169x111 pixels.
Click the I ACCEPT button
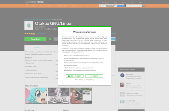pyautogui.click(x=94, y=76)
